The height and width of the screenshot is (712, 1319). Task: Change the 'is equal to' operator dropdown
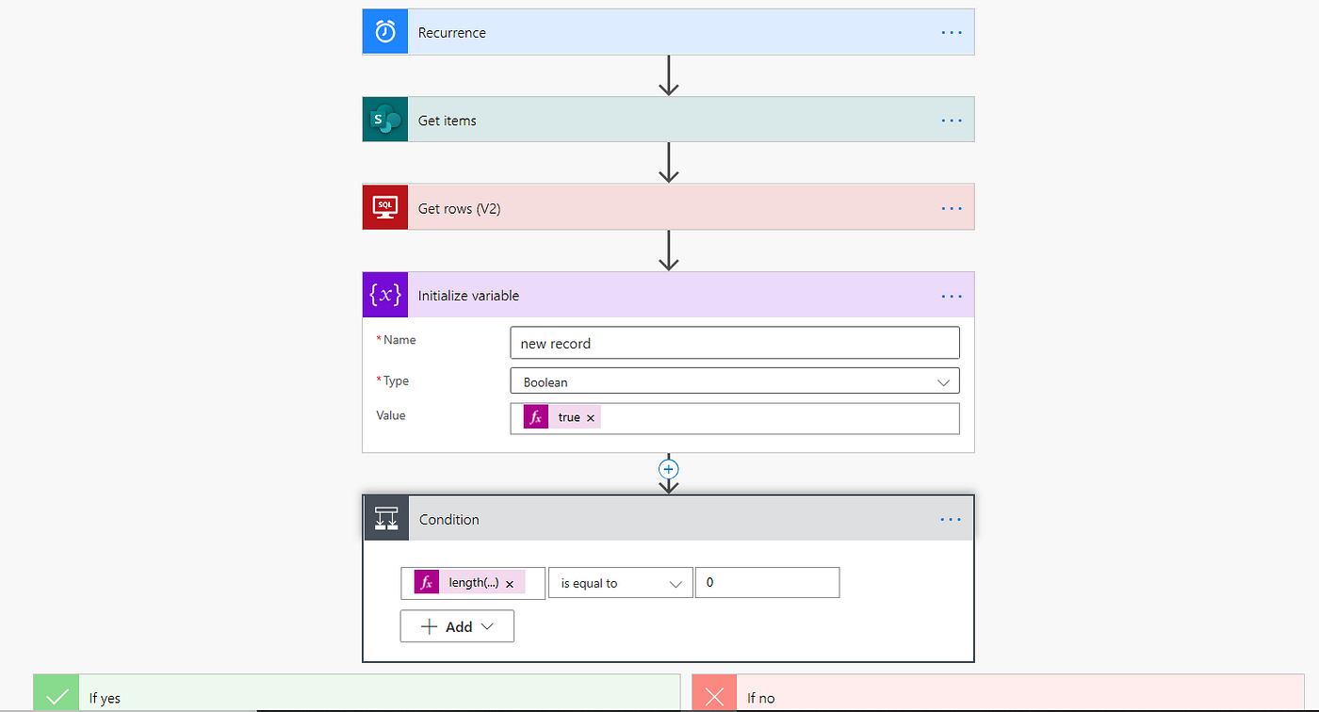[620, 582]
